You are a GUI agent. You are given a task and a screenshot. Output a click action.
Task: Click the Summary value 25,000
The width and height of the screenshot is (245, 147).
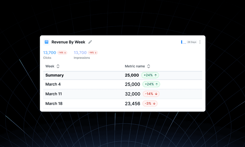[132, 75]
